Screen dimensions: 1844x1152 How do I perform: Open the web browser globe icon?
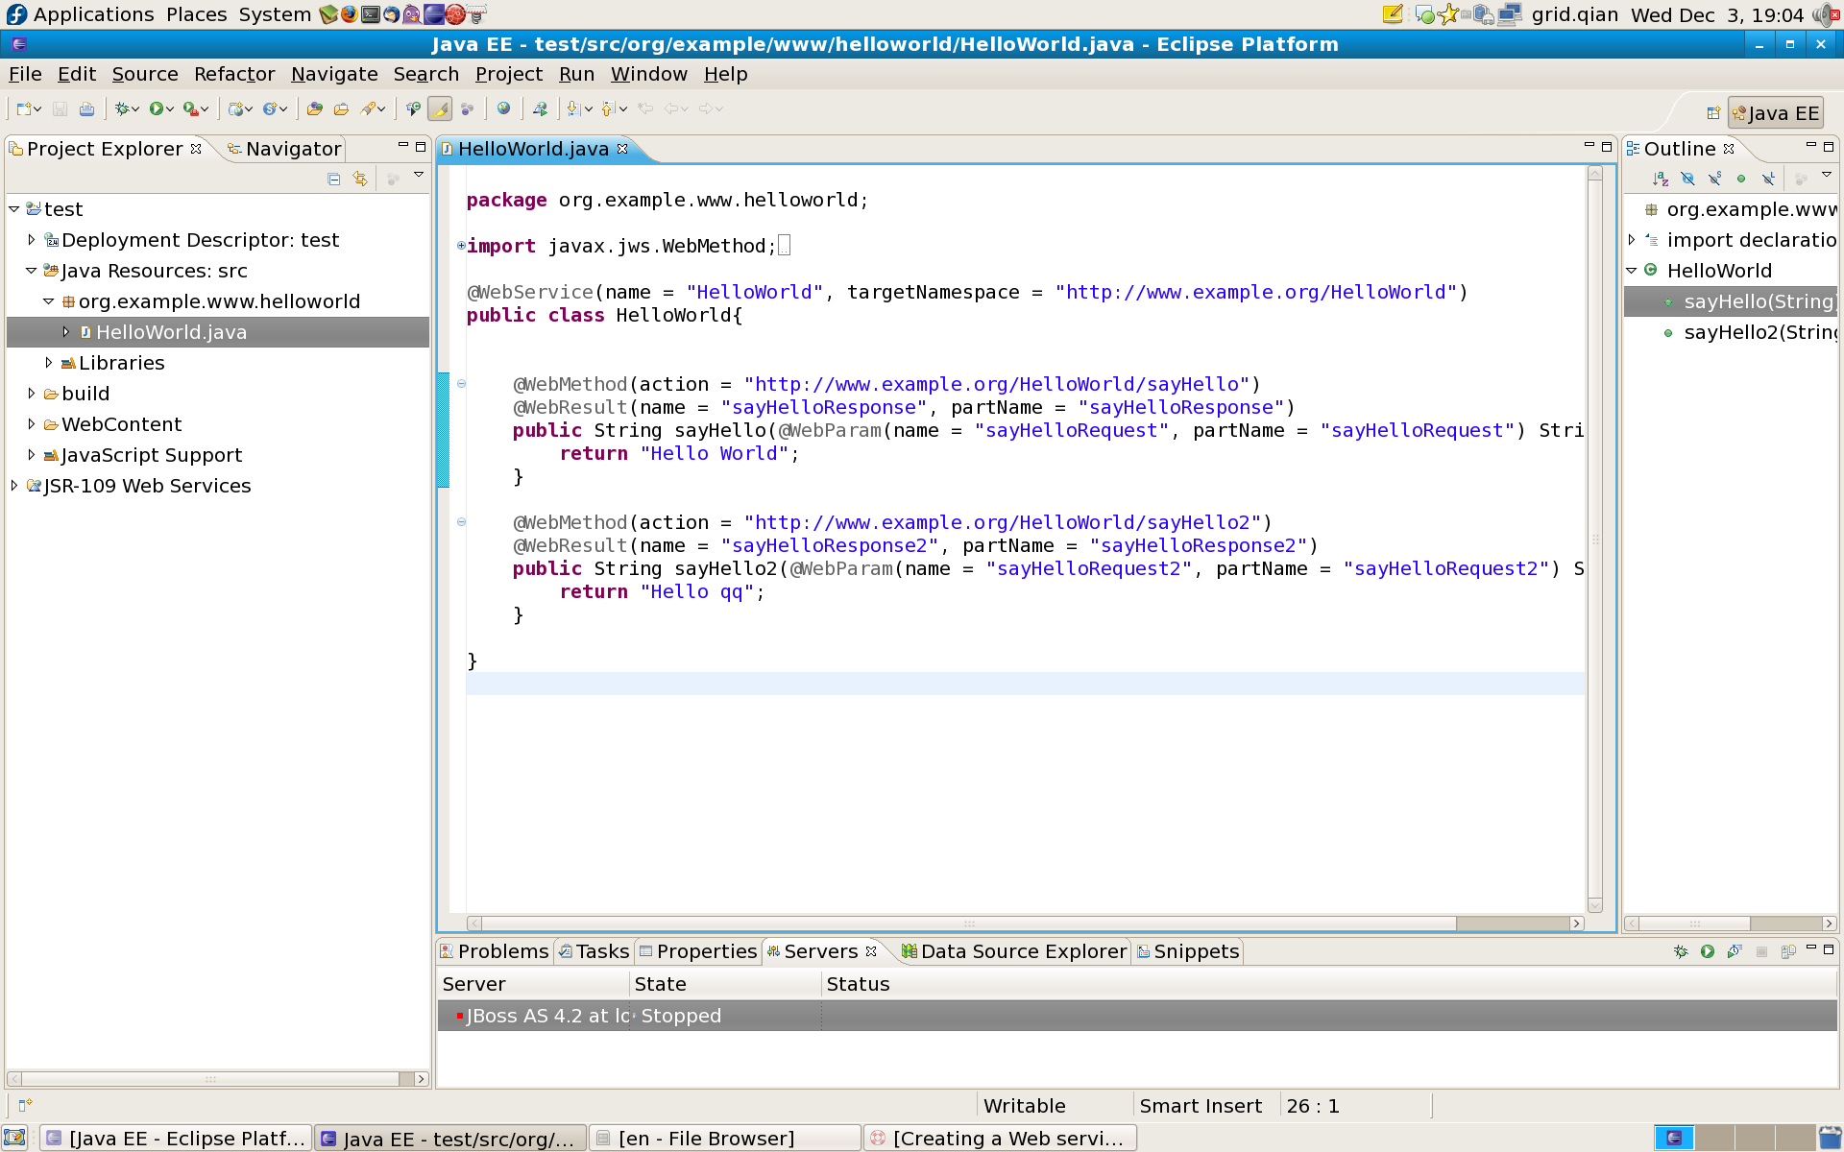(x=503, y=108)
